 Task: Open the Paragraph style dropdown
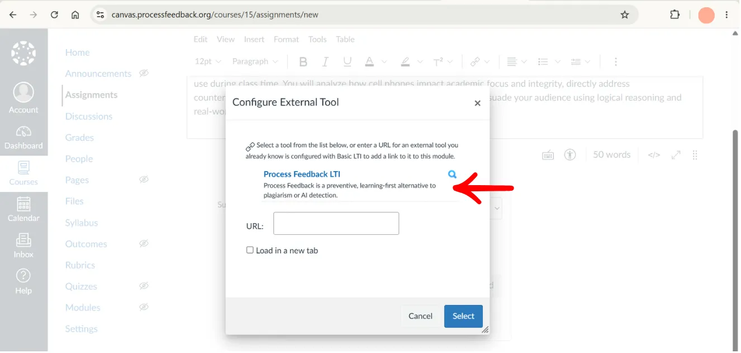[255, 62]
